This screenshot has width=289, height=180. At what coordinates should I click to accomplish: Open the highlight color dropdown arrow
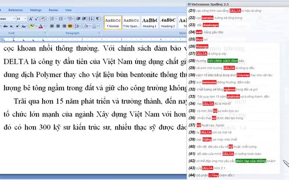pyautogui.click(x=36, y=26)
